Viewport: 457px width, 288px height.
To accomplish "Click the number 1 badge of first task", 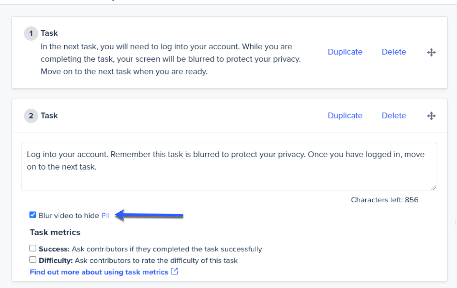I will coord(31,33).
